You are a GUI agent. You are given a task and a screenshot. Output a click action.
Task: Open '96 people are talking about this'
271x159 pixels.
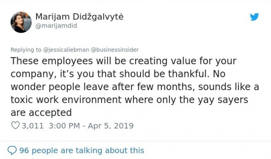pos(82,150)
